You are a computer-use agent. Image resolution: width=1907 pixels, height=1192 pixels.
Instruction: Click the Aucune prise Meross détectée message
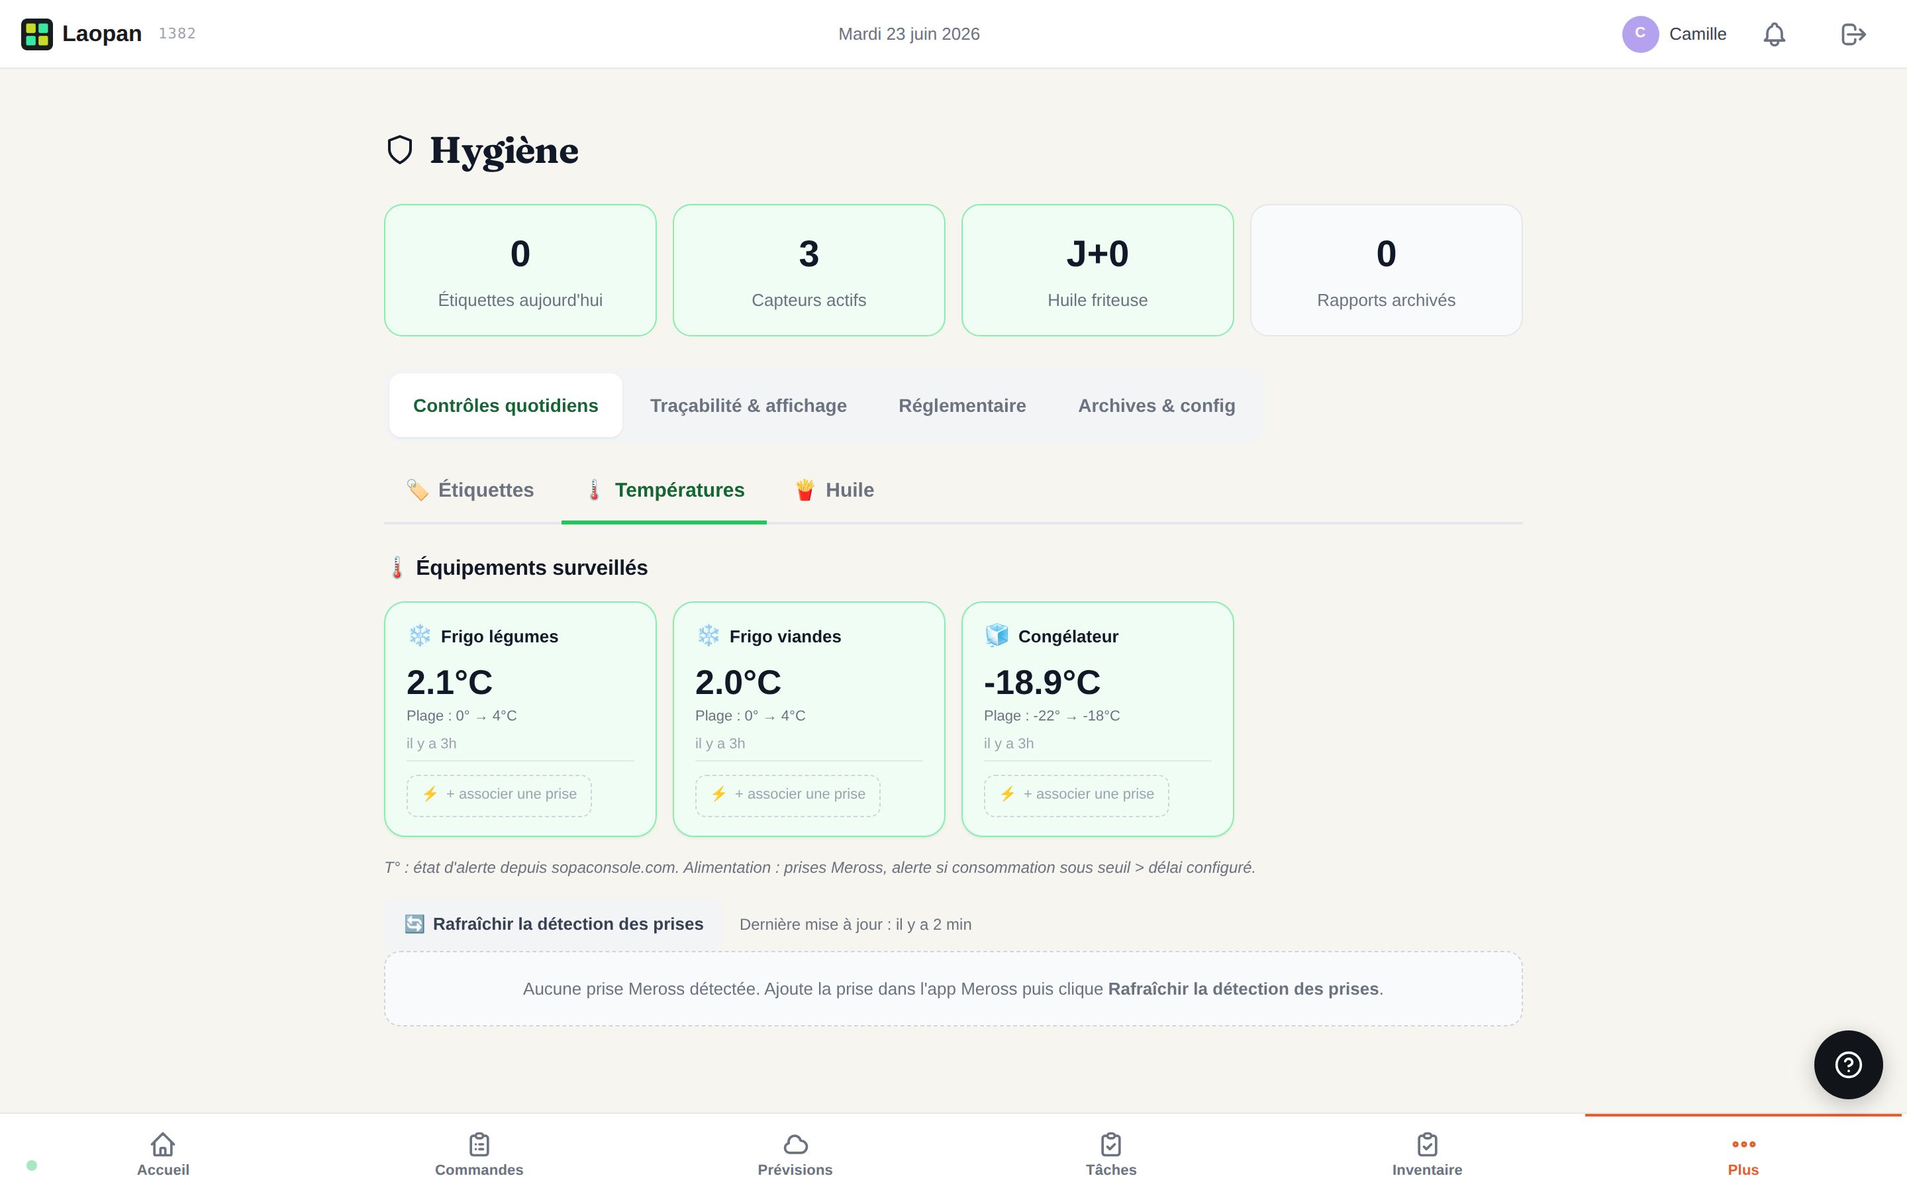pos(953,989)
